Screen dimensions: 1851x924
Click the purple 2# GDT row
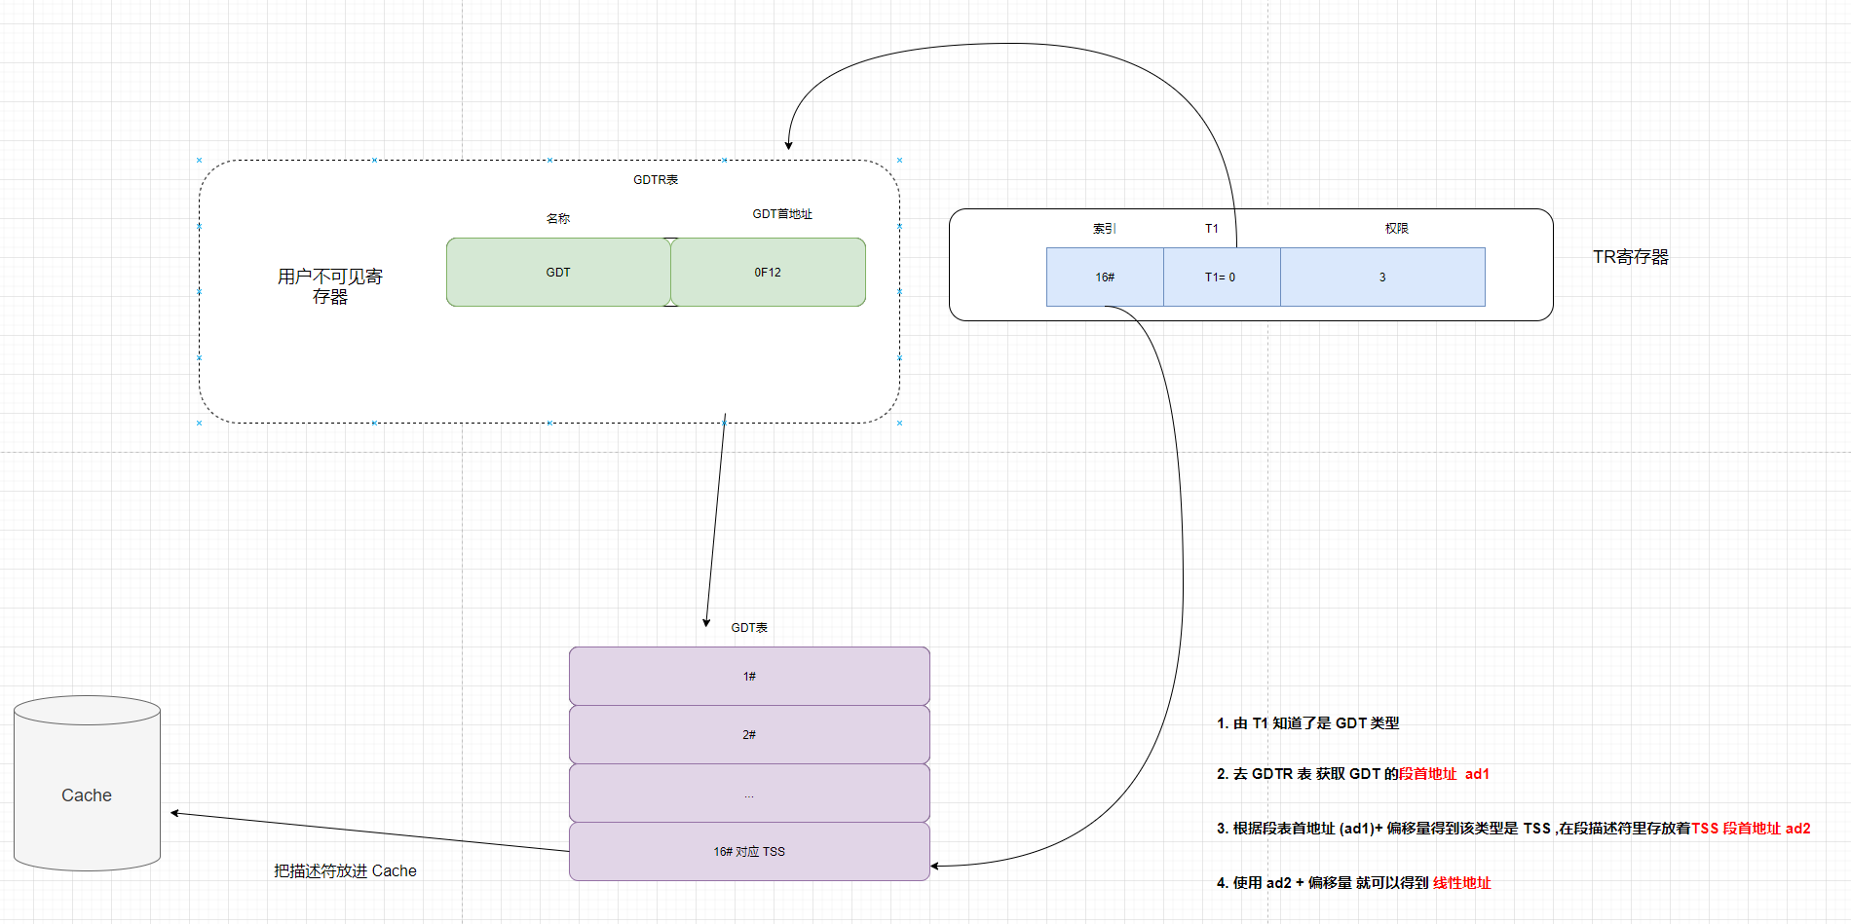click(x=749, y=734)
